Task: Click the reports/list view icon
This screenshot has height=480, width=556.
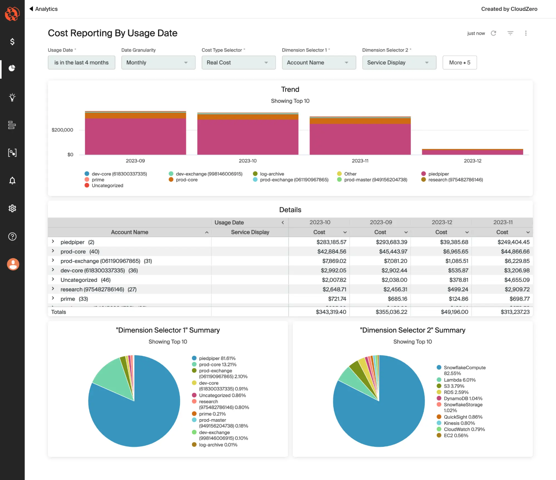Action: point(12,125)
